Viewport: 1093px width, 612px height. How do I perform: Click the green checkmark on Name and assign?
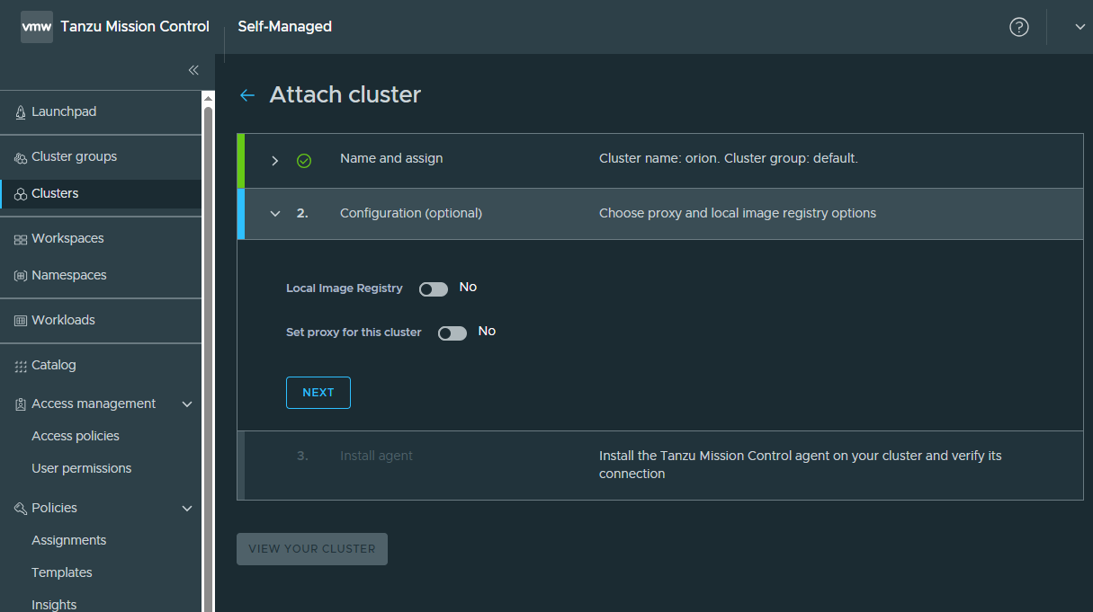(304, 161)
